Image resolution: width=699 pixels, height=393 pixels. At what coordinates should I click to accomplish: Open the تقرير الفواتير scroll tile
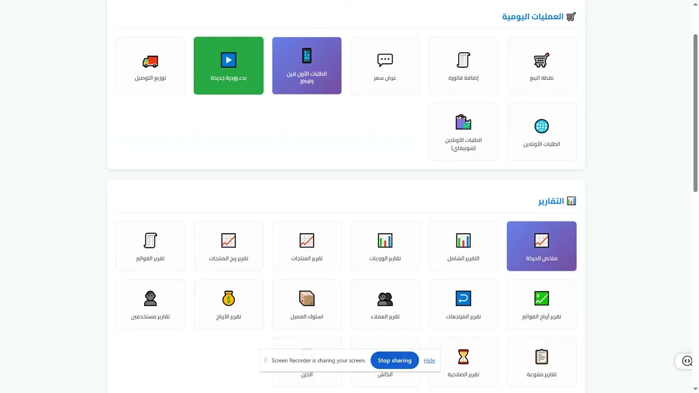point(150,246)
